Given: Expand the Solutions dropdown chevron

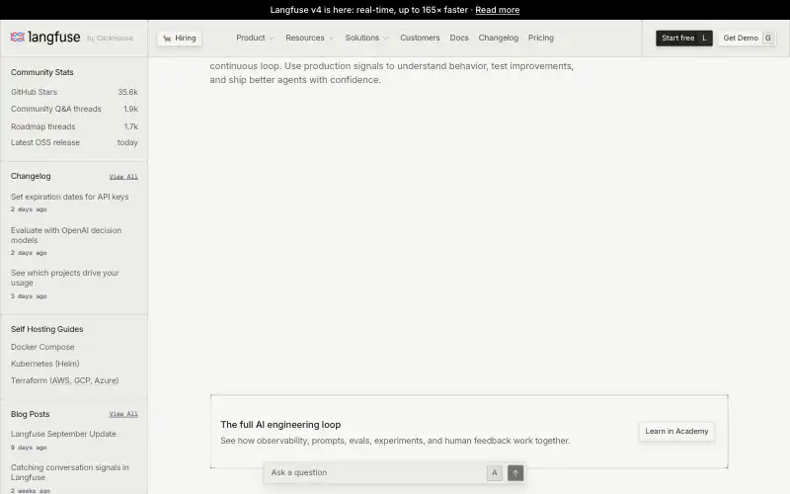Looking at the screenshot, I should (386, 39).
